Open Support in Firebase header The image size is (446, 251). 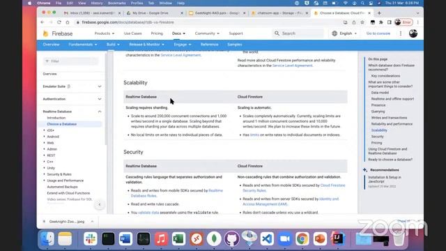click(236, 33)
